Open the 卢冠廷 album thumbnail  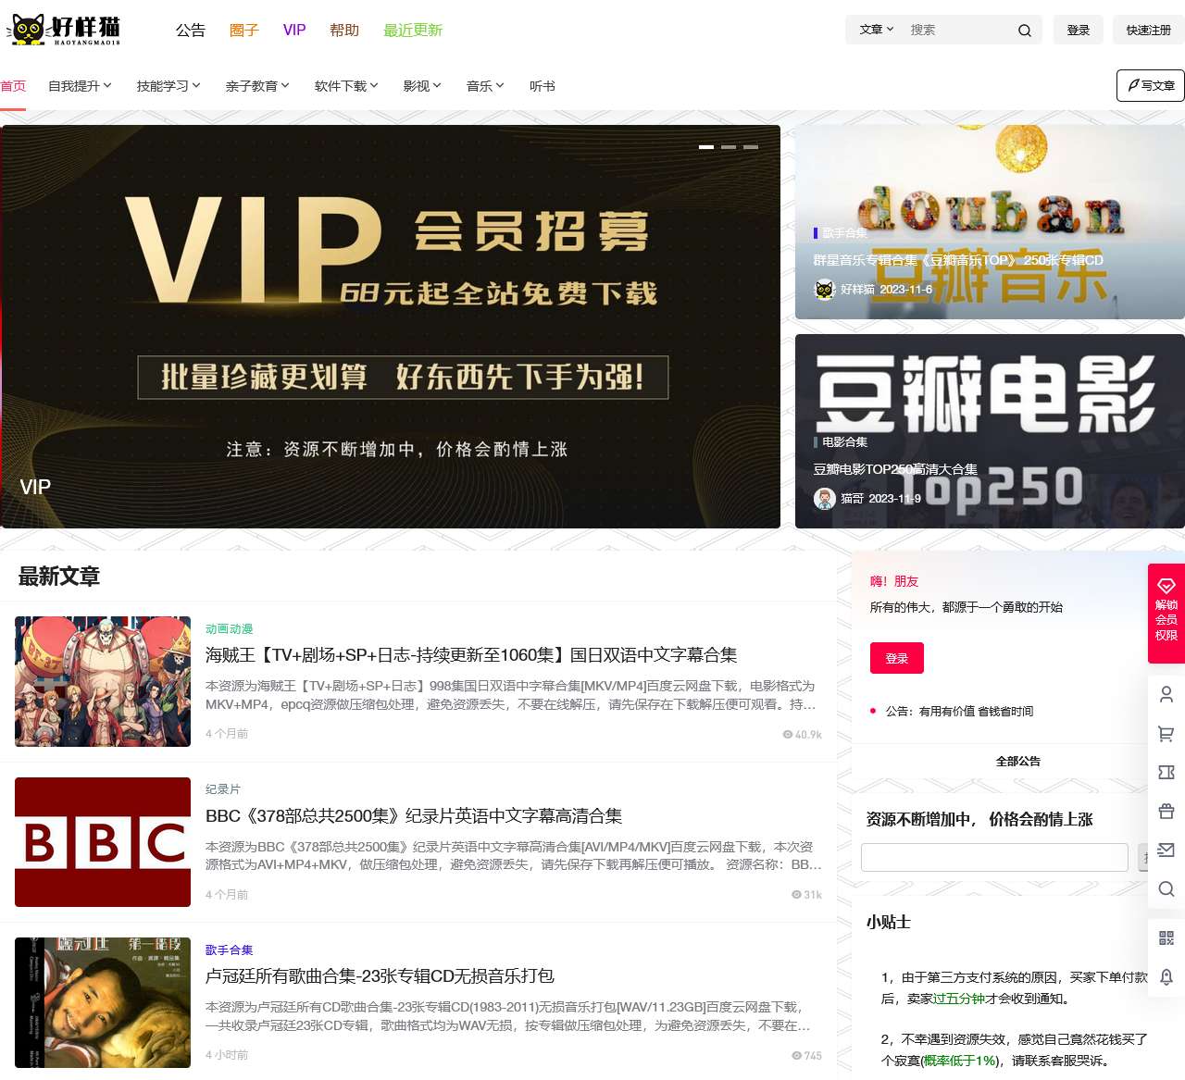(x=103, y=1002)
